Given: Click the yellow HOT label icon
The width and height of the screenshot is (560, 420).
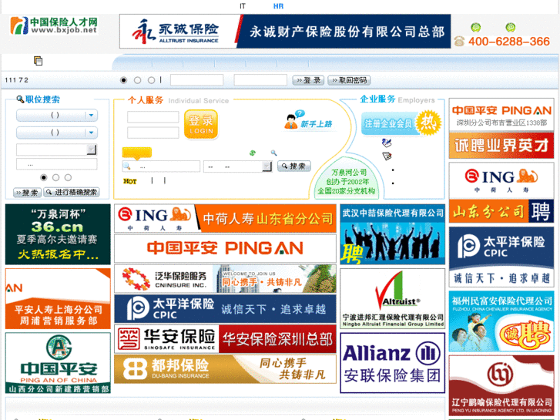Looking at the screenshot, I should click(x=130, y=181).
